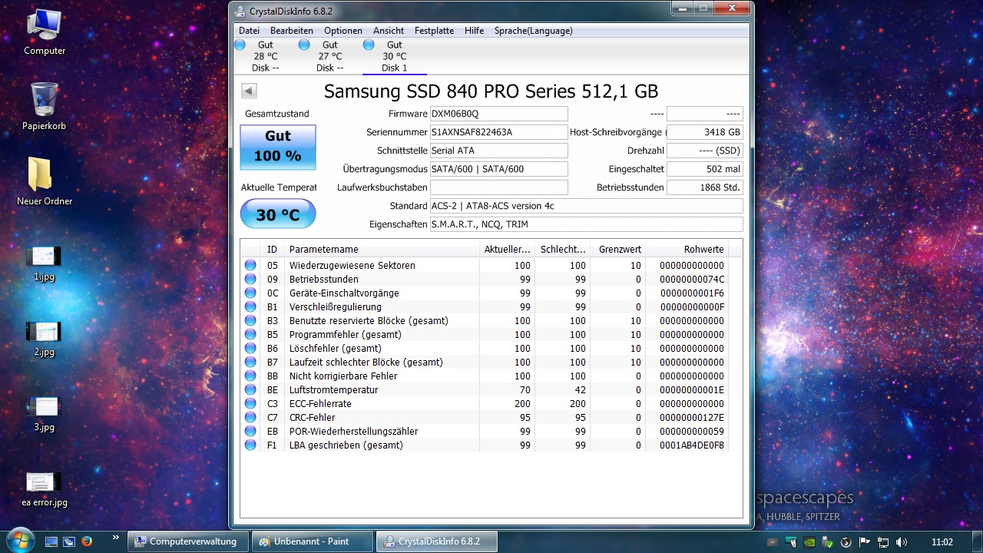Viewport: 983px width, 553px height.
Task: Click status icon for POR-Wiederherstellungszähler row
Action: [x=250, y=431]
